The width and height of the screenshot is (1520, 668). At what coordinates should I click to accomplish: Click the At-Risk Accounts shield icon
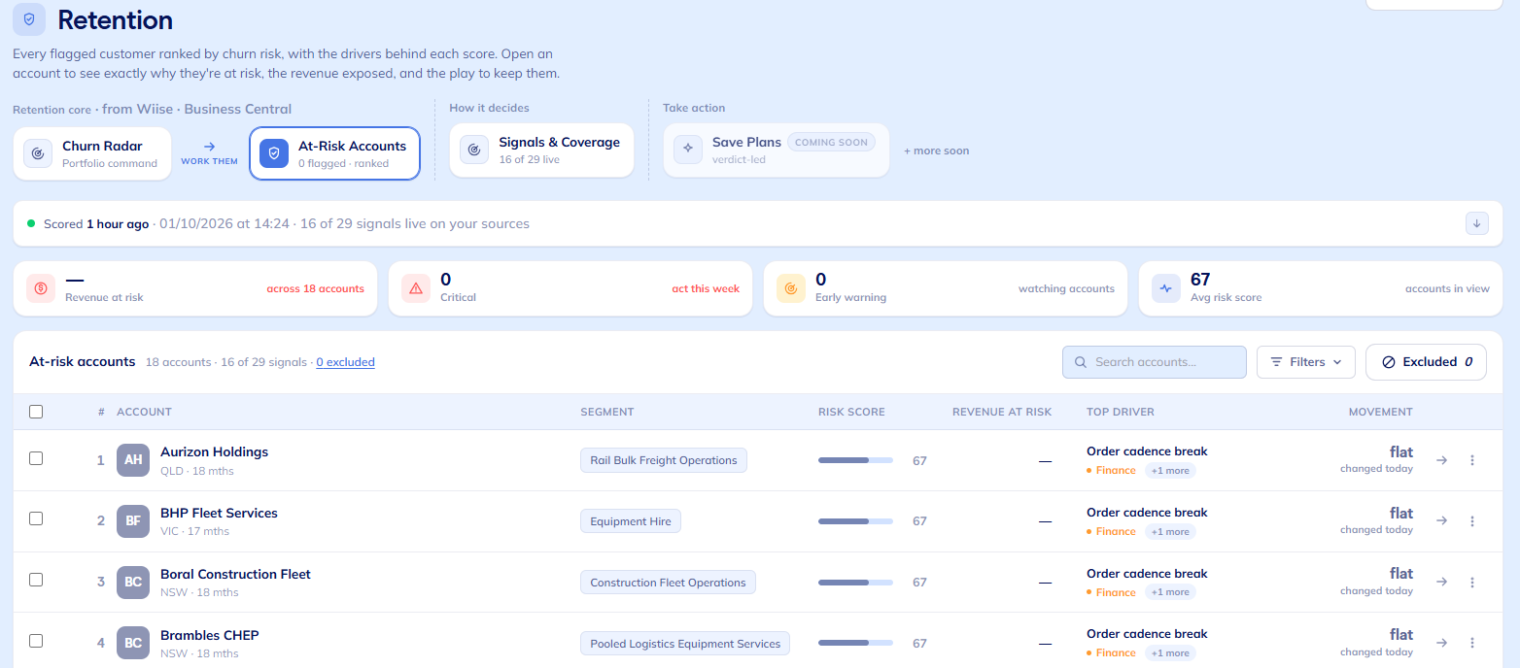click(x=274, y=153)
